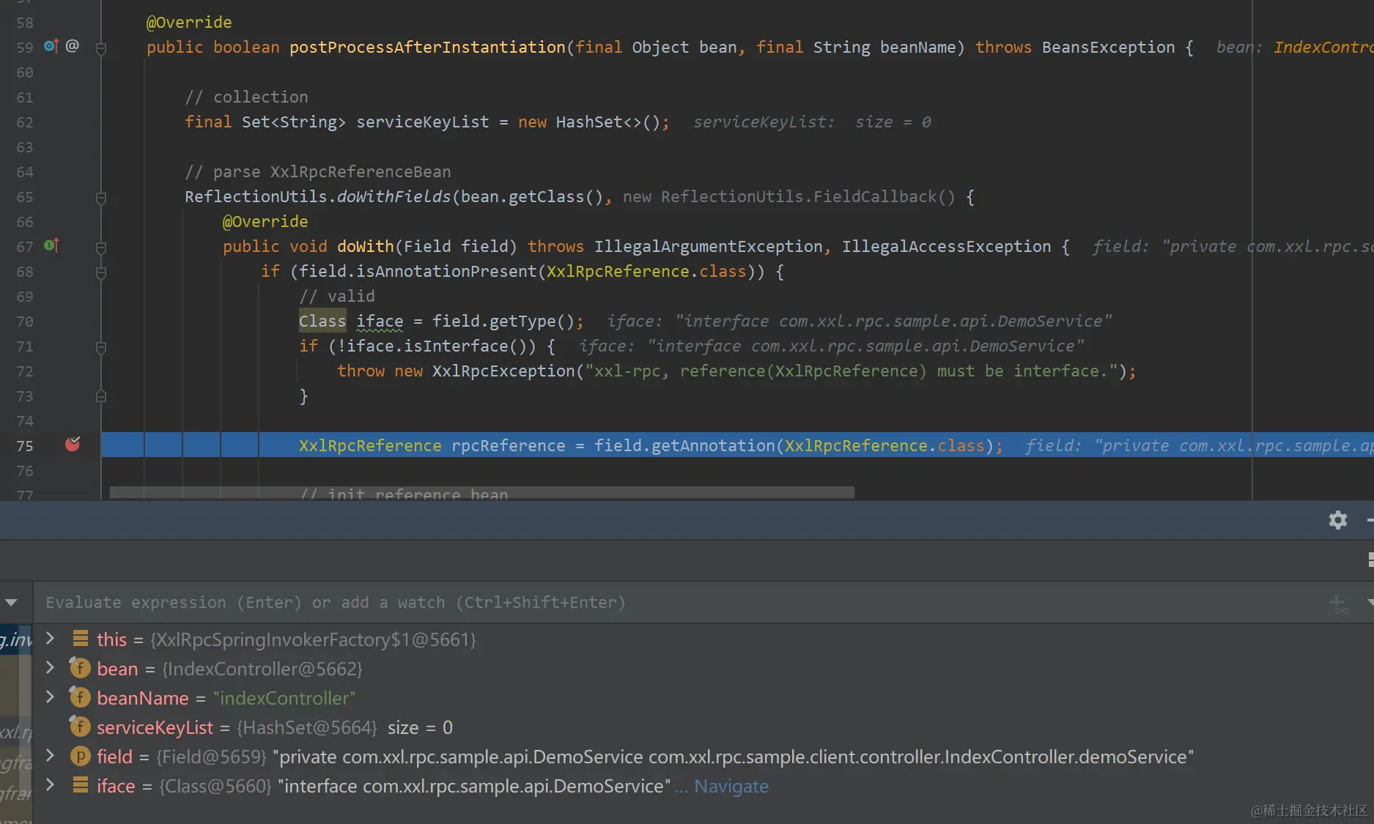Click the Evaluate expression input field
1374x824 pixels.
[x=678, y=603]
